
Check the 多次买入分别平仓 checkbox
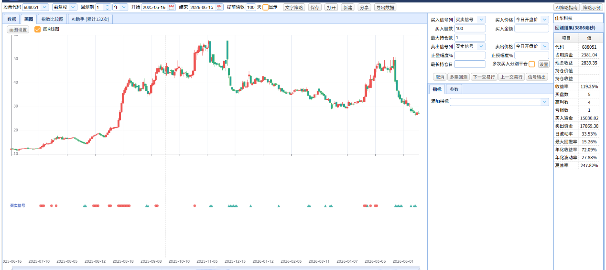point(532,64)
